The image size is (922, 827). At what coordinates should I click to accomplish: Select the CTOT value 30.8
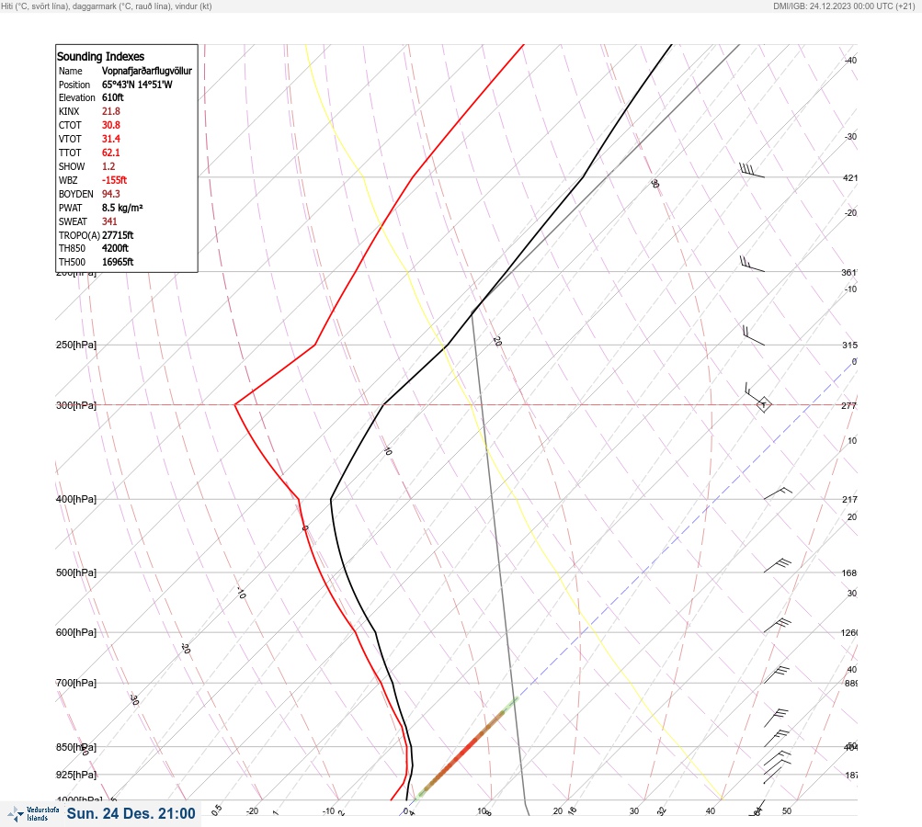[x=111, y=125]
